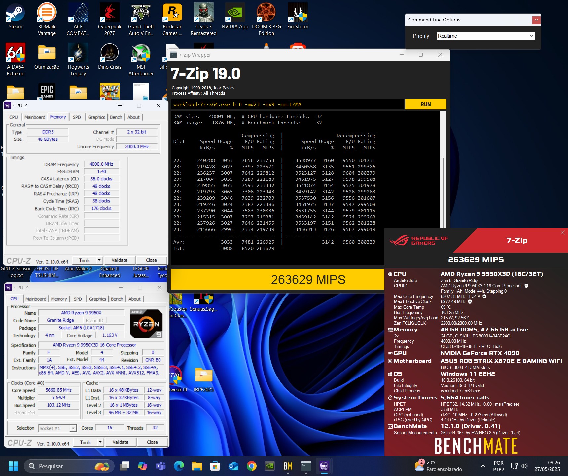
Task: Click the CAS# Latency 38.0 clocks value
Action: (x=101, y=179)
